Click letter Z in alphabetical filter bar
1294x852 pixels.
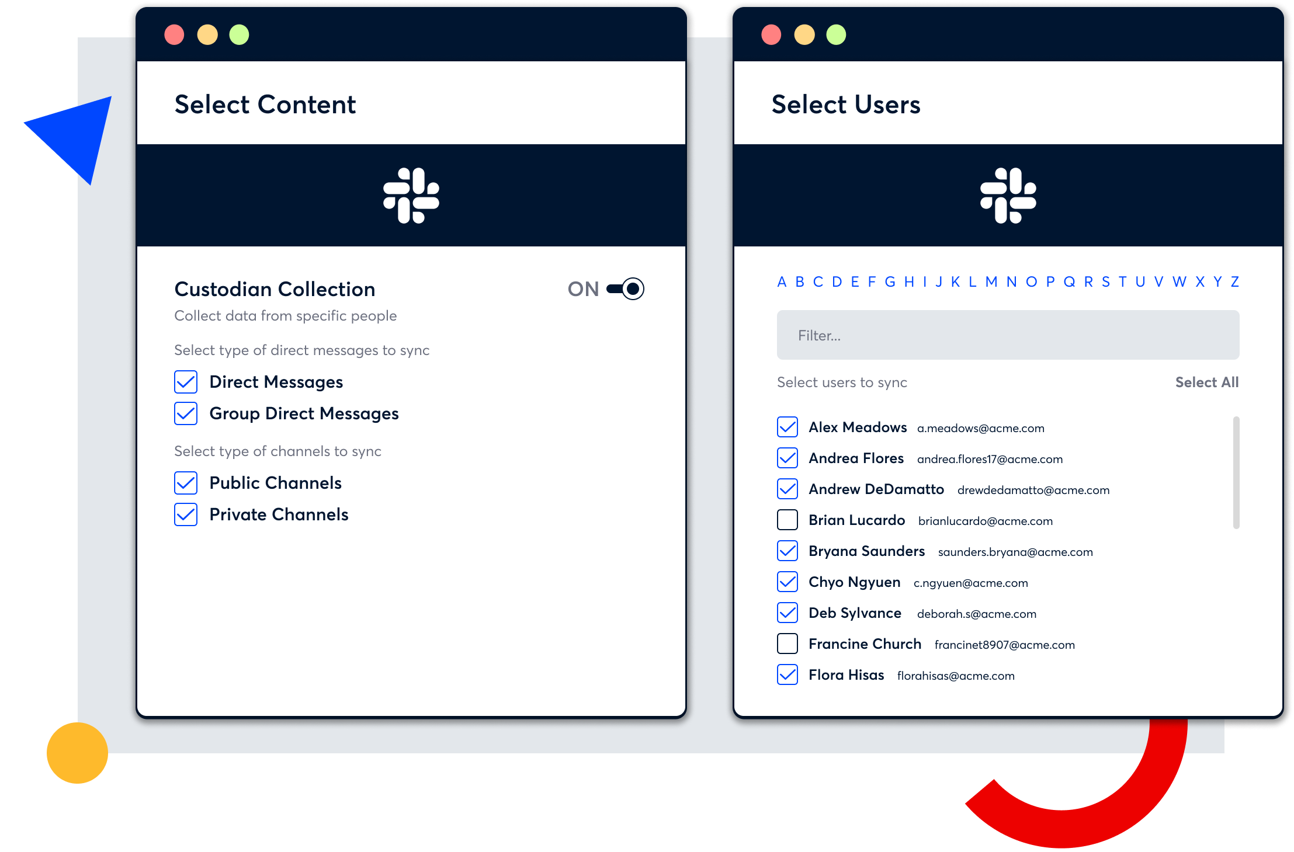pyautogui.click(x=1235, y=280)
